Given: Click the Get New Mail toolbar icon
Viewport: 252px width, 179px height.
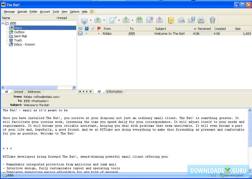Looking at the screenshot, I should 84,20.
